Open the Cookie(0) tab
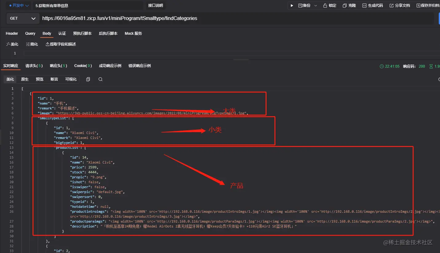The height and width of the screenshot is (253, 440). pyautogui.click(x=83, y=66)
